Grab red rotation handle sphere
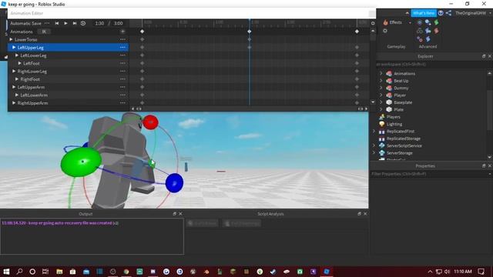 (x=150, y=122)
